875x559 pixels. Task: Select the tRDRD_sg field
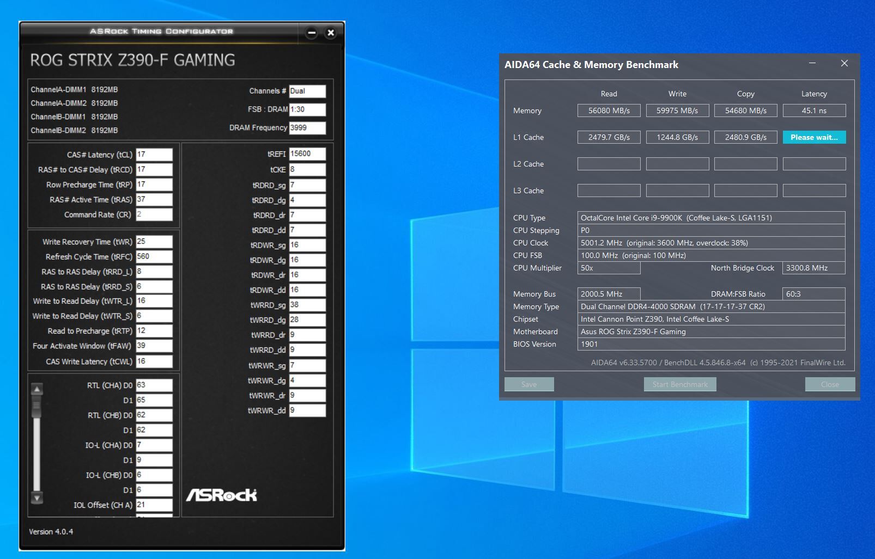(x=307, y=185)
